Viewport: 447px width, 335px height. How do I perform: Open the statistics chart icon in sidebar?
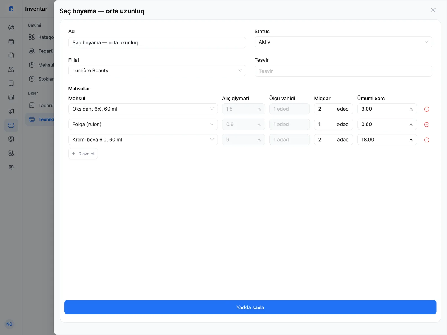tap(11, 97)
